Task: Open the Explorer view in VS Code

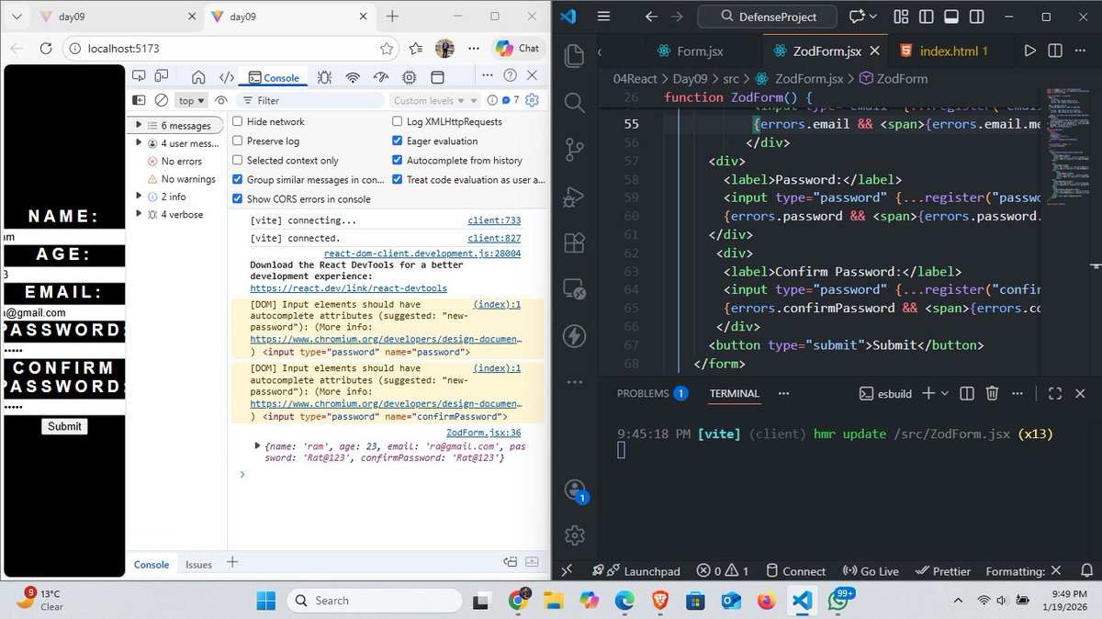Action: 575,55
